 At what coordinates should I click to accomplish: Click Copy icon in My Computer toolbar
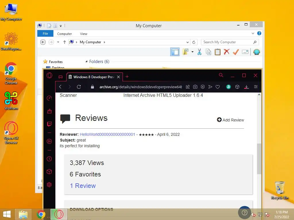pos(208,52)
